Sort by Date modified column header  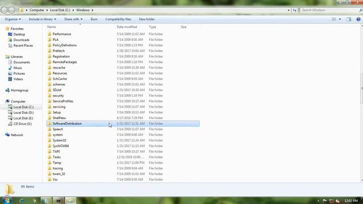[x=127, y=27]
